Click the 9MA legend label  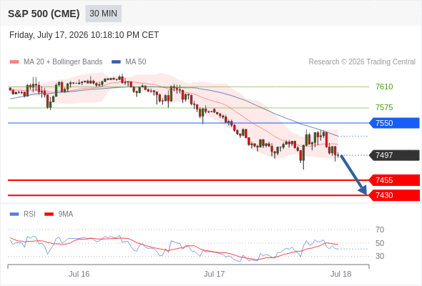pyautogui.click(x=66, y=214)
